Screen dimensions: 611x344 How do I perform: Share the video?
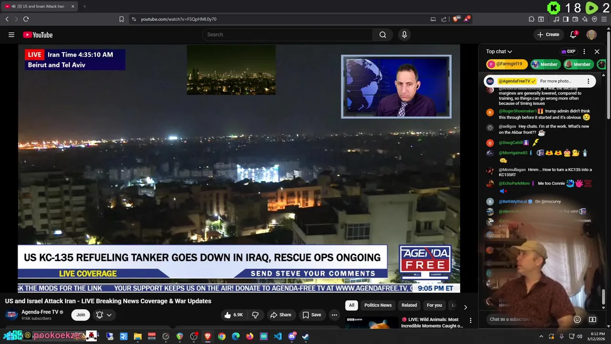click(281, 315)
